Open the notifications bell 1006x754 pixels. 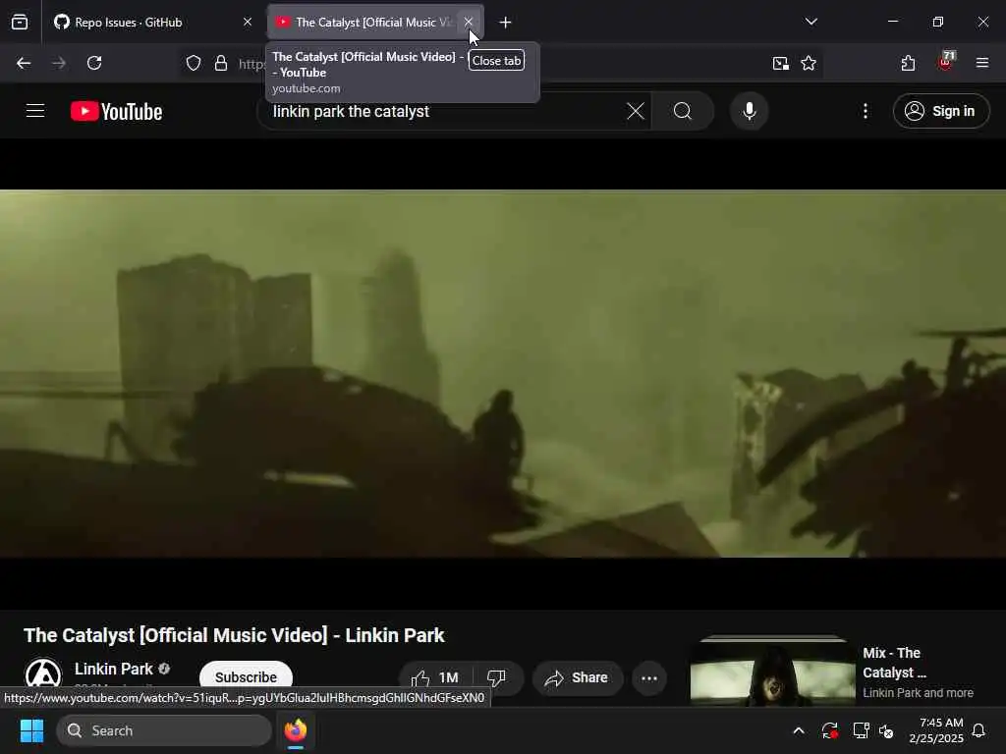coord(979,730)
